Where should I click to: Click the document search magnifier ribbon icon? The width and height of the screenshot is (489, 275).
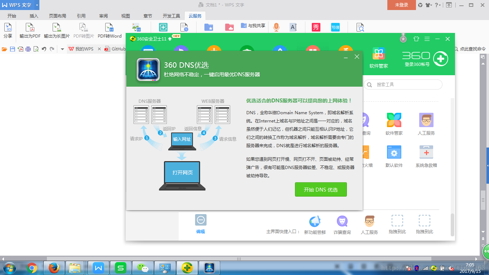[360, 27]
